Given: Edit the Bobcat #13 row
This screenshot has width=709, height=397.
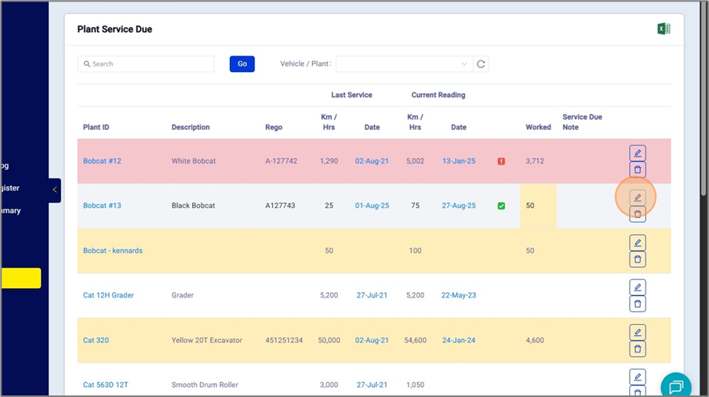Looking at the screenshot, I should pyautogui.click(x=638, y=197).
